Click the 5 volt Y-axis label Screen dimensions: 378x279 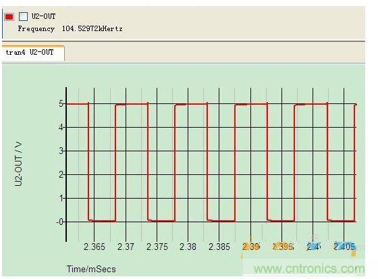tap(61, 104)
